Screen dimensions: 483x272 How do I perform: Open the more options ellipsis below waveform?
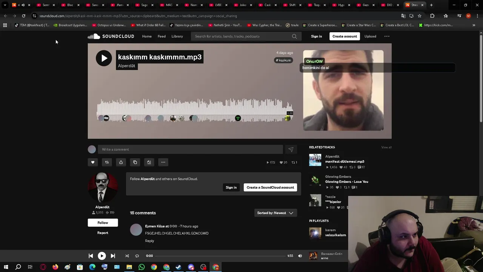163,162
